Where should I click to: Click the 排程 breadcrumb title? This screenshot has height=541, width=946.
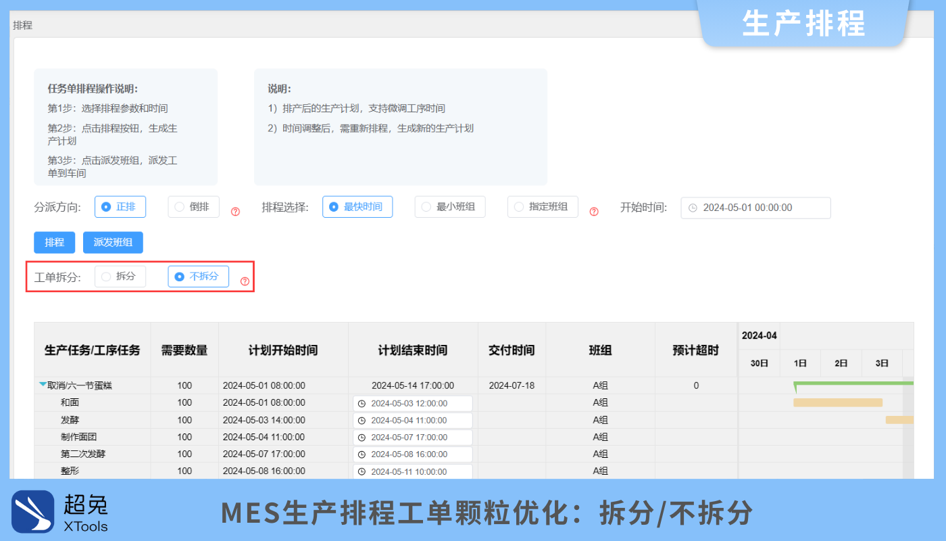22,25
